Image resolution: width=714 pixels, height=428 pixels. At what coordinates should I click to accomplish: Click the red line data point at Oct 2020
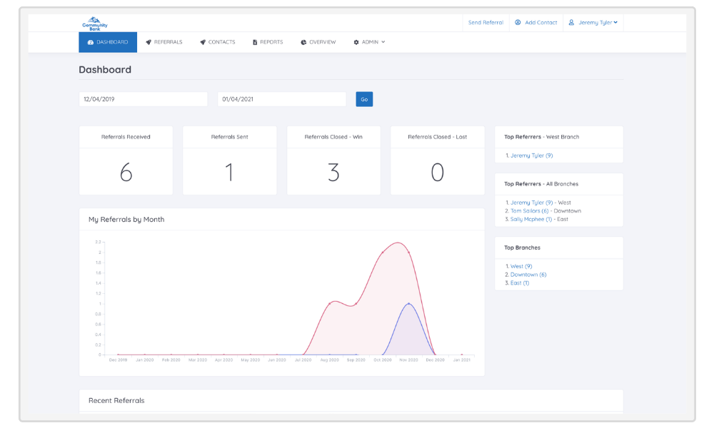coord(383,252)
